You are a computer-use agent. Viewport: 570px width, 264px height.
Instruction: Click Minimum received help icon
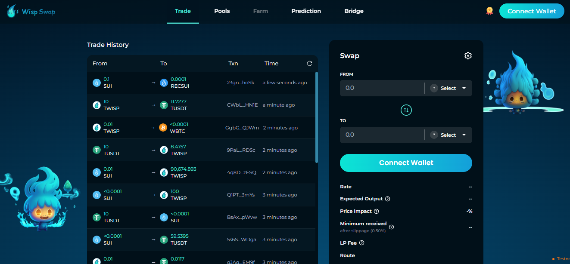point(391,227)
